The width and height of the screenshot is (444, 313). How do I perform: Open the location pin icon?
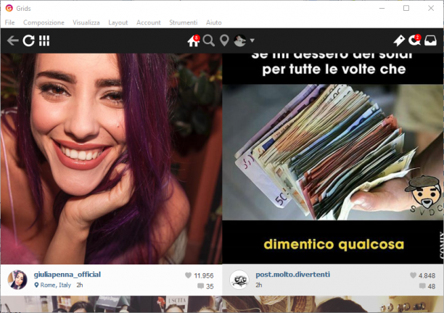coord(224,41)
